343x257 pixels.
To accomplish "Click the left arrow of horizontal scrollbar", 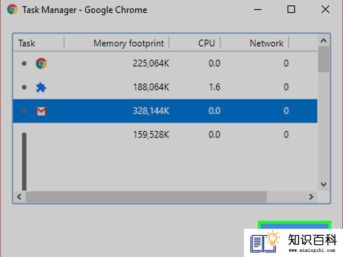I will tap(19, 197).
